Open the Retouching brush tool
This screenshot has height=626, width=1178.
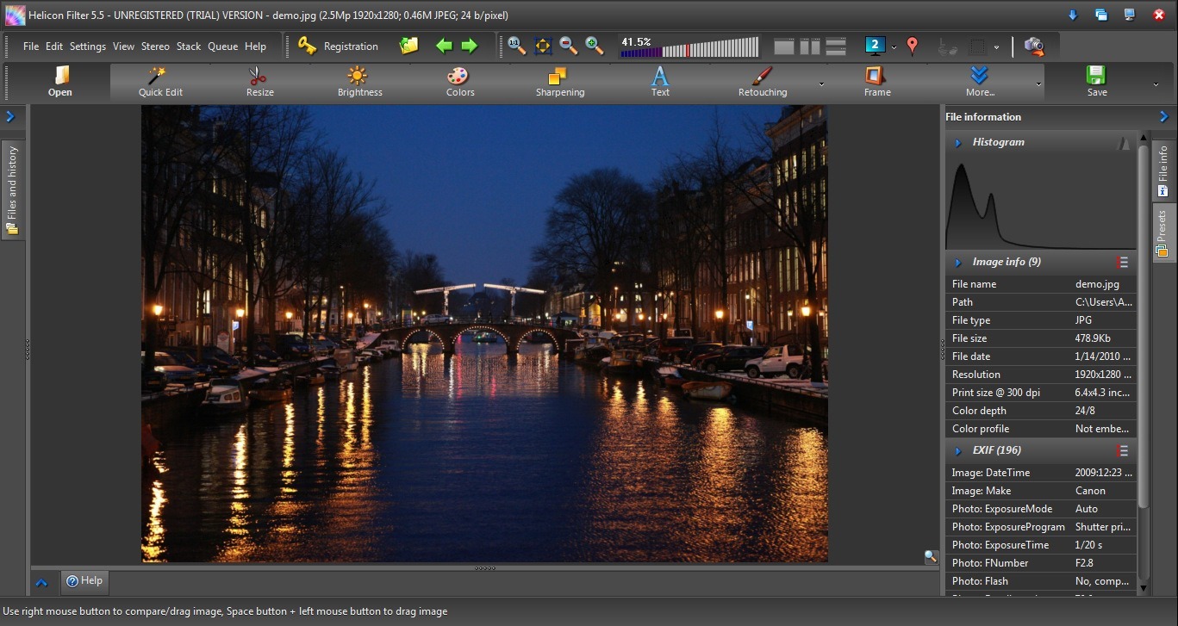[x=762, y=82]
